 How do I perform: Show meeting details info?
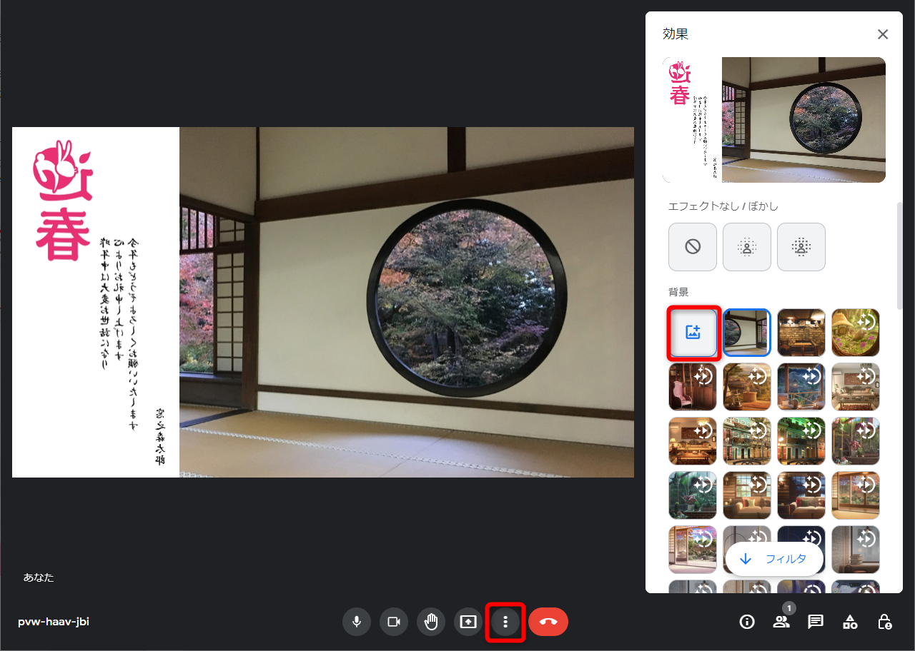coord(747,622)
